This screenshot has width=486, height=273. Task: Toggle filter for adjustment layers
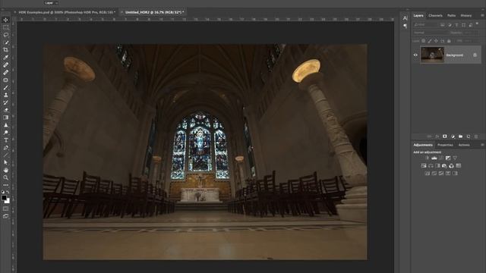(x=450, y=25)
